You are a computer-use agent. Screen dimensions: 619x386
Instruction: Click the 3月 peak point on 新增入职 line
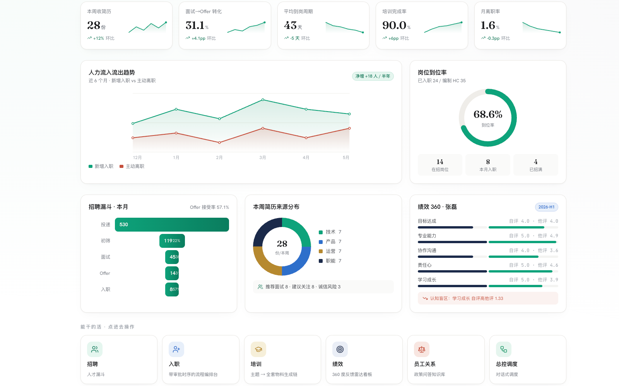pos(263,100)
